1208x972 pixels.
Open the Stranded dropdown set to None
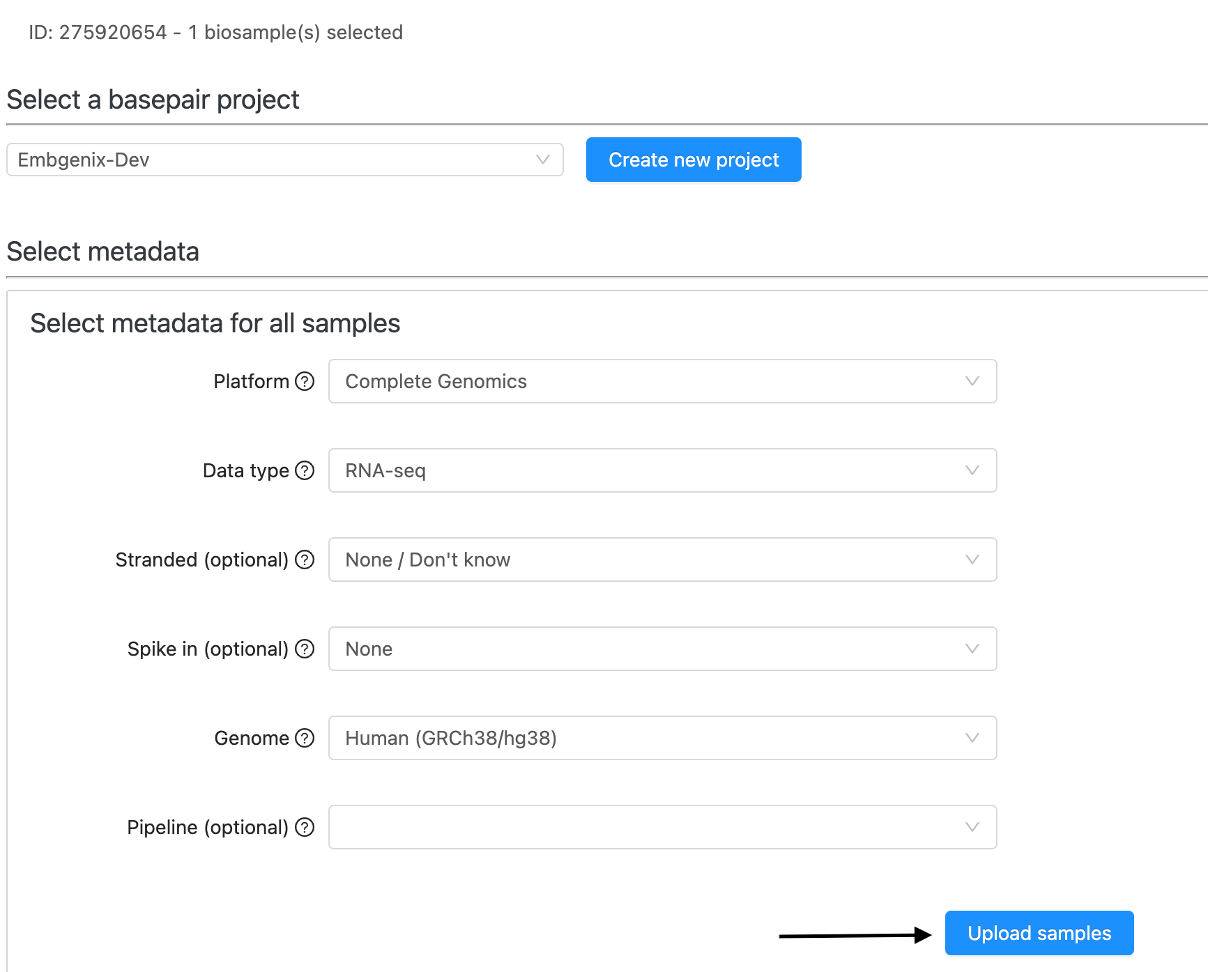[x=662, y=560]
